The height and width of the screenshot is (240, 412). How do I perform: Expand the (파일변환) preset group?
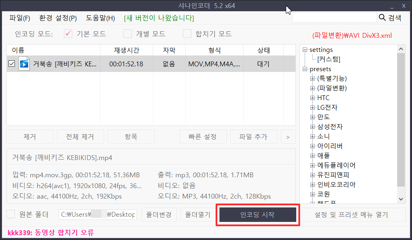[312, 88]
